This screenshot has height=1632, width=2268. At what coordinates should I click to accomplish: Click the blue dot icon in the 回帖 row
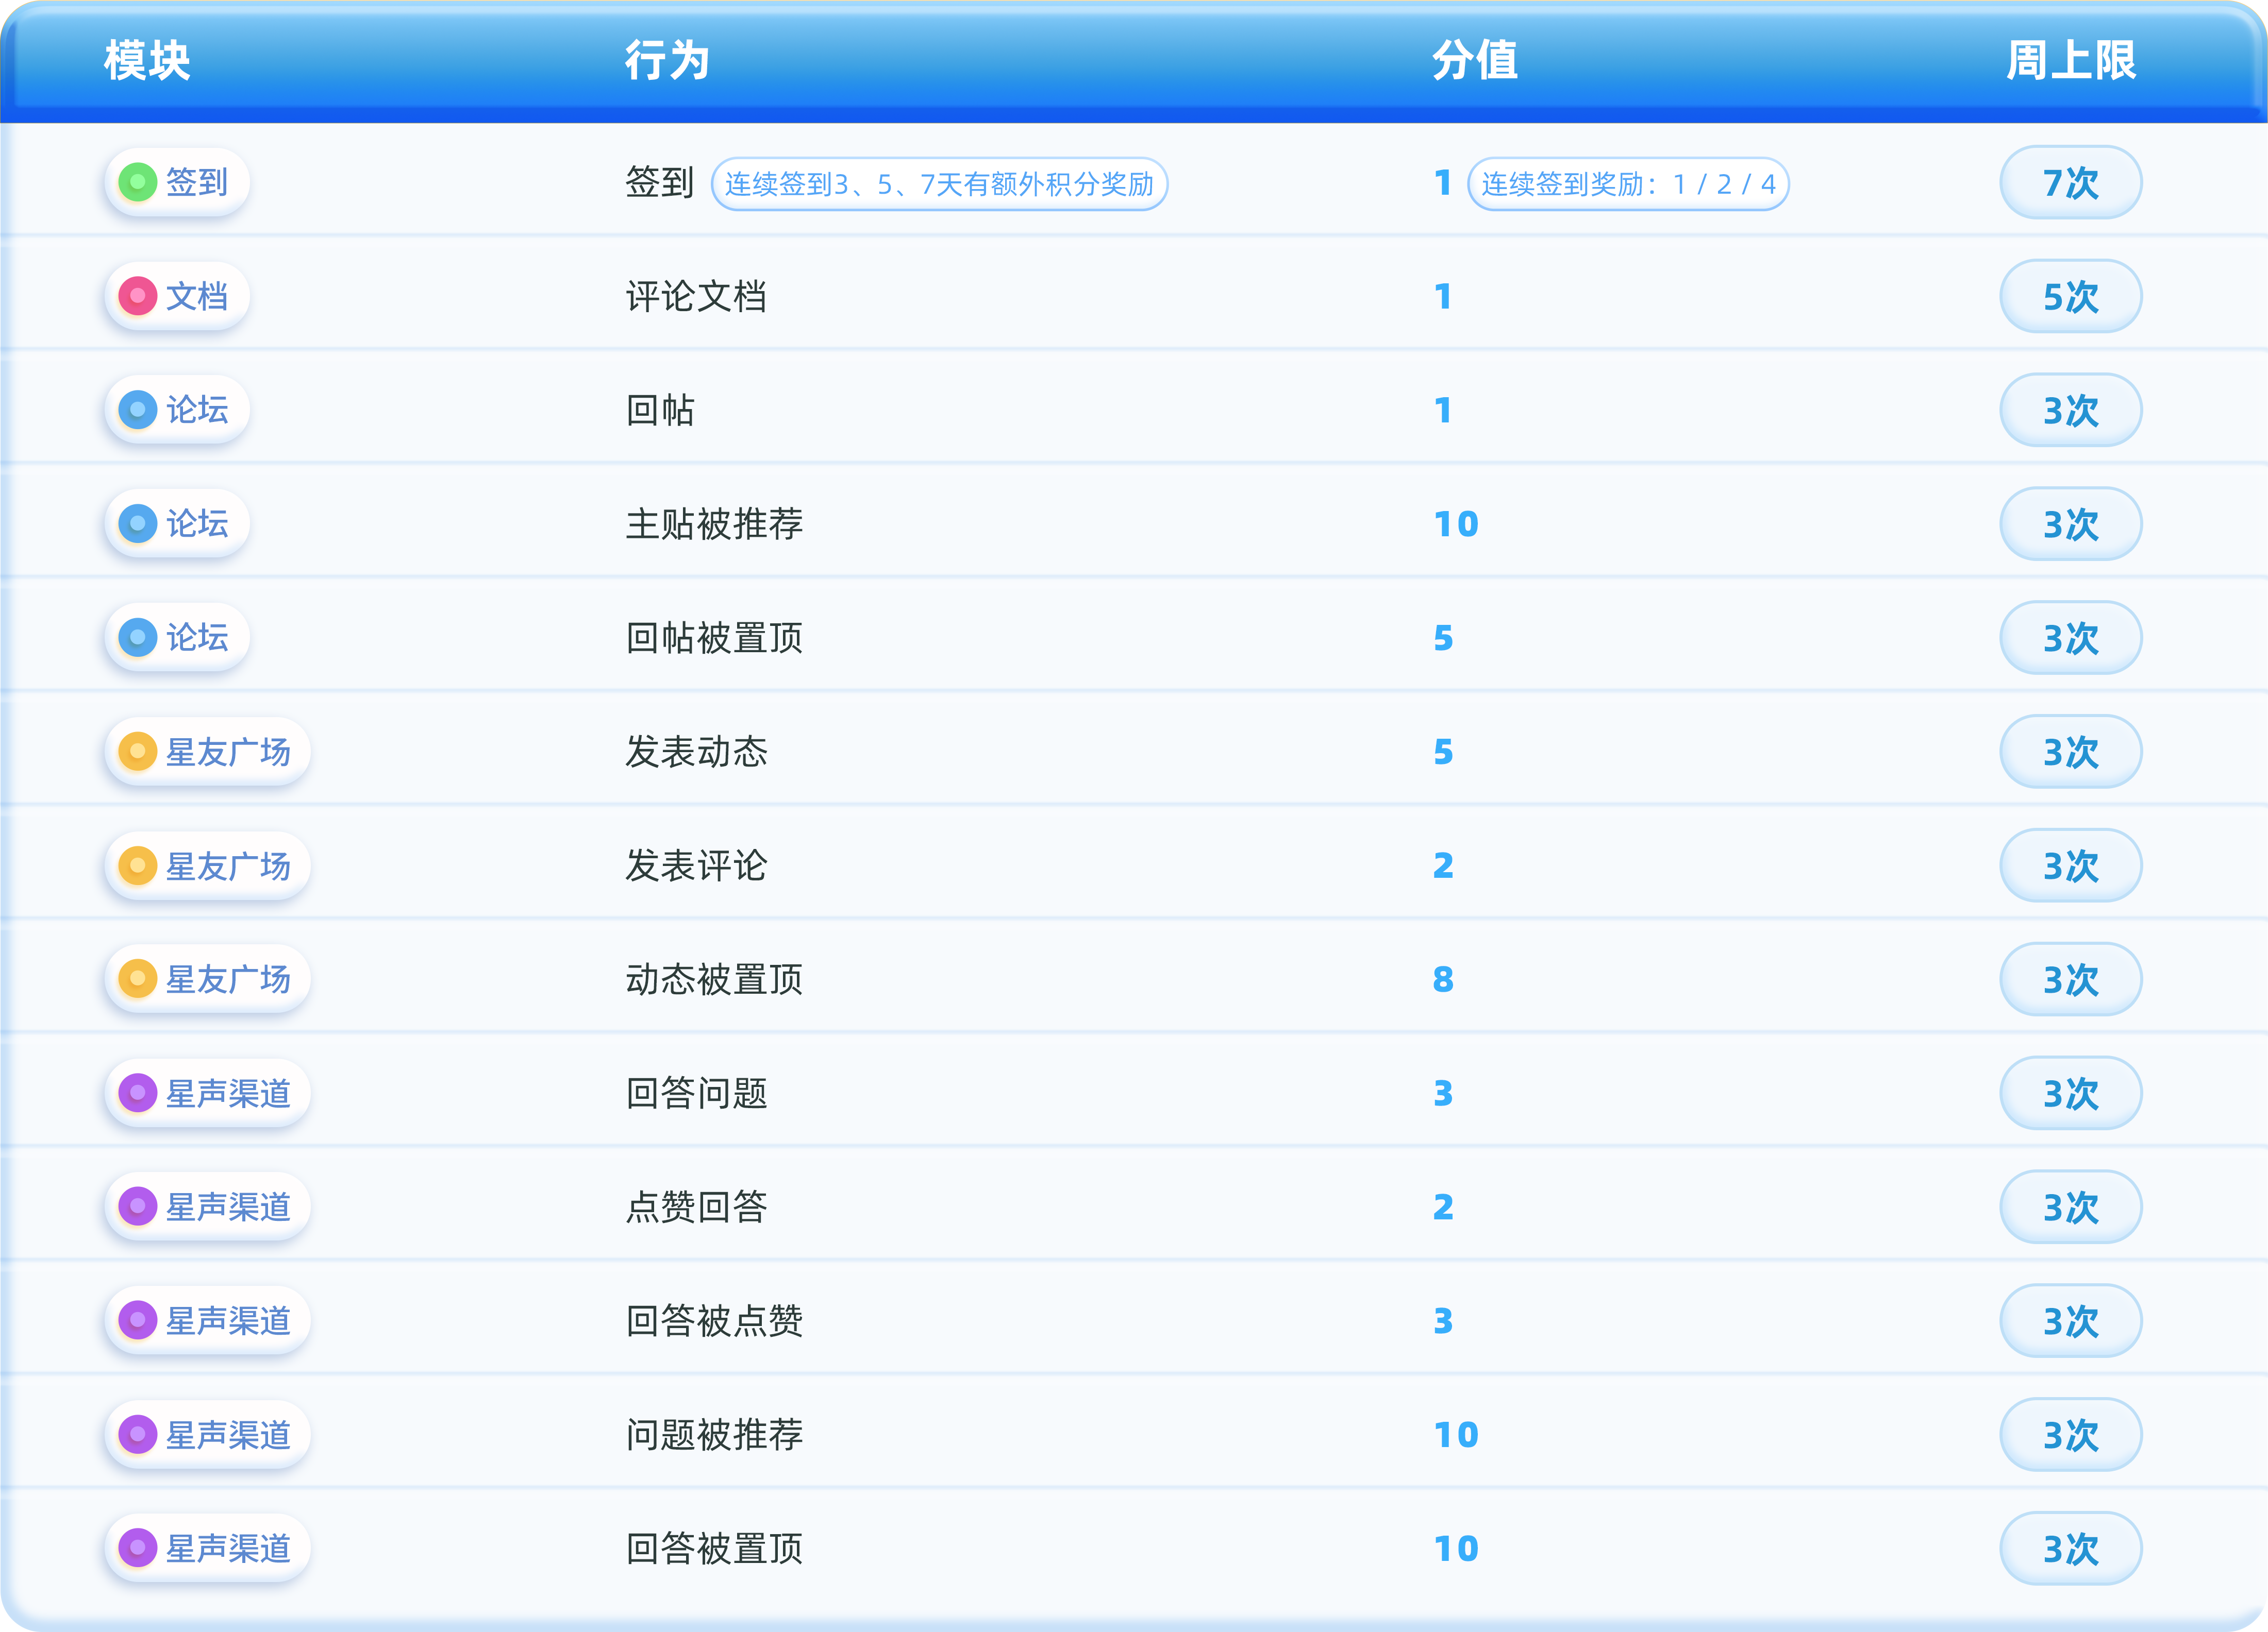138,410
